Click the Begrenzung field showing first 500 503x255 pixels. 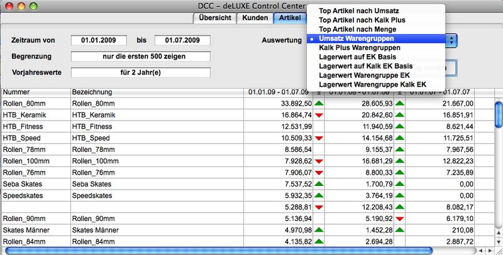(141, 57)
